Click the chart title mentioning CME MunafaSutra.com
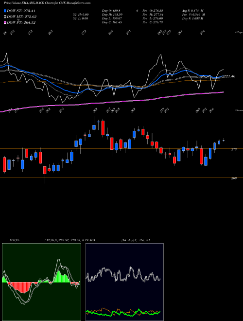 coord(47,3)
